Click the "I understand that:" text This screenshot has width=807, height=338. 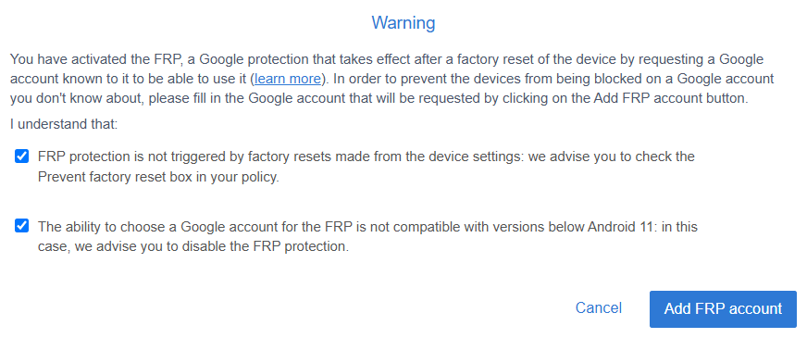[65, 125]
